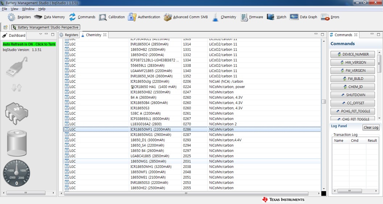Click the Result column header in Transaction Log
This screenshot has height=204, width=383.
[372, 141]
